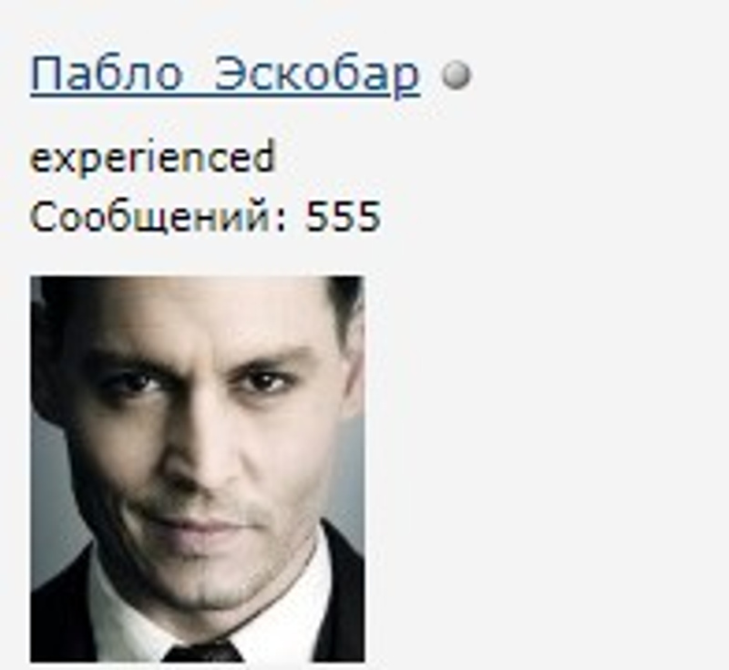Image resolution: width=729 pixels, height=670 pixels.
Task: Click the word 'Эскобар' in username
Action: click(x=317, y=75)
